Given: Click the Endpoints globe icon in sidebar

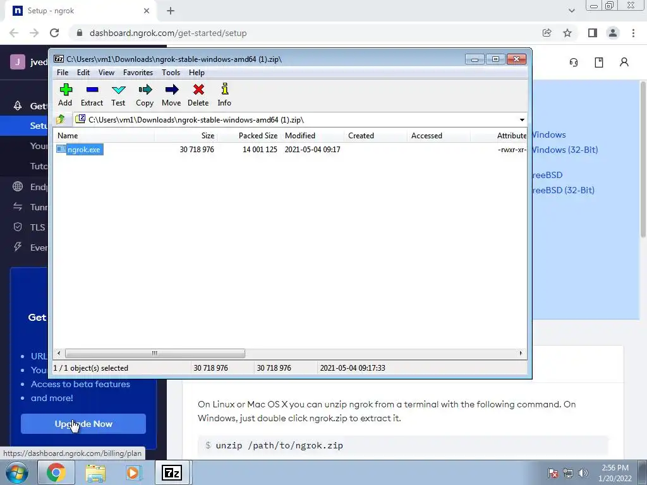Looking at the screenshot, I should (18, 186).
